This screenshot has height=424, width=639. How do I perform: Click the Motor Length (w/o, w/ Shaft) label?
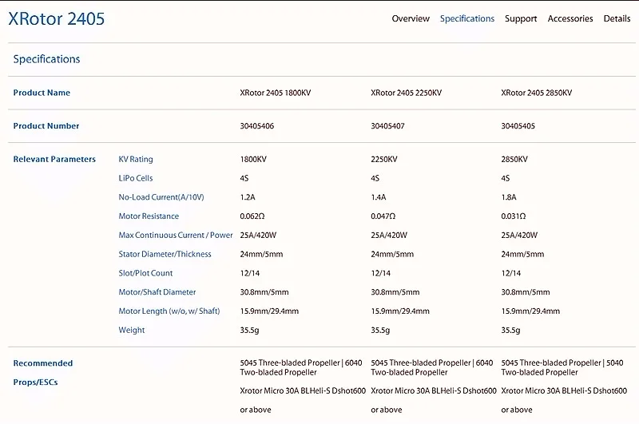(x=169, y=311)
